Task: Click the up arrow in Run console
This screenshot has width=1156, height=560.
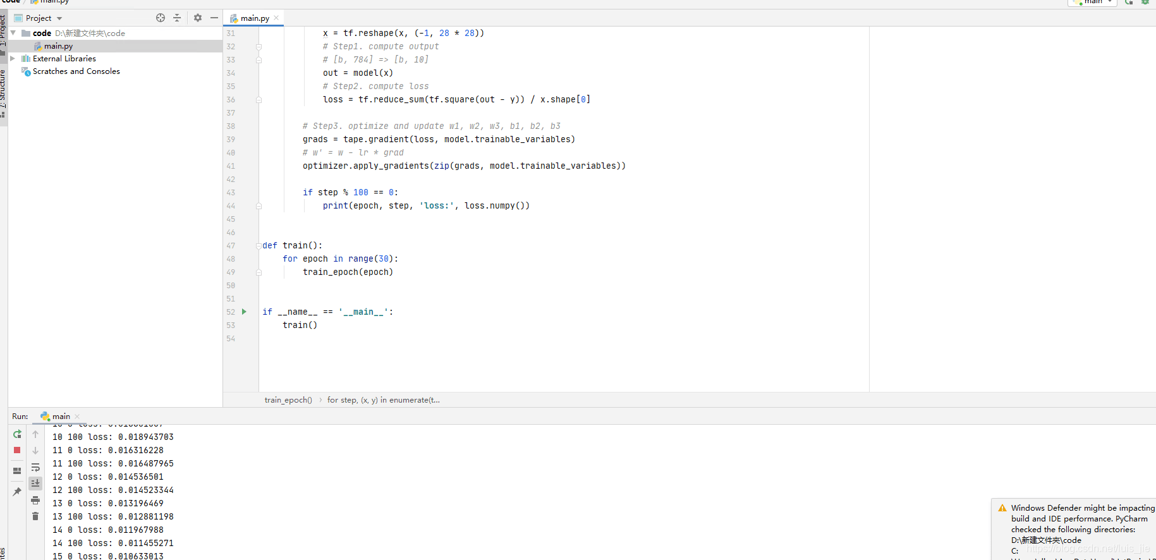Action: pos(35,434)
